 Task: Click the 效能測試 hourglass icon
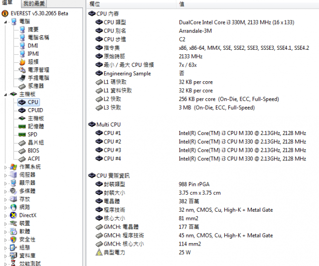(13, 263)
